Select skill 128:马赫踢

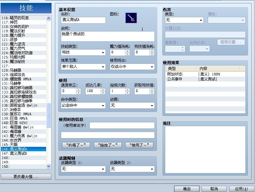(x=24, y=71)
